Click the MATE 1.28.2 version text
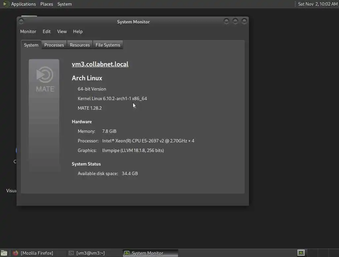 pyautogui.click(x=90, y=108)
